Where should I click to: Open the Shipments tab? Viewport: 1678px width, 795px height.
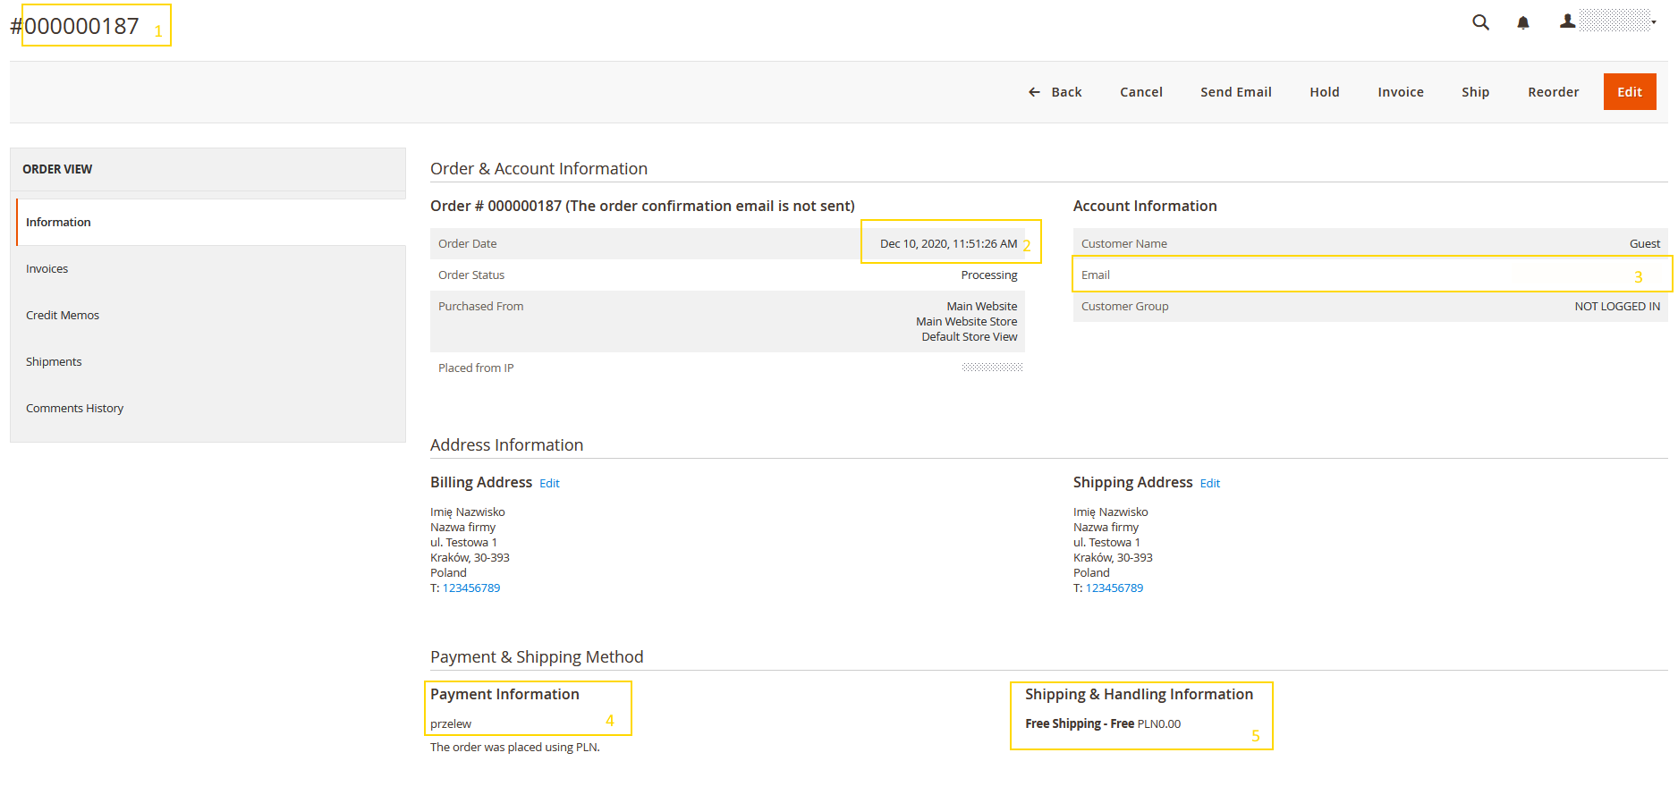(54, 361)
